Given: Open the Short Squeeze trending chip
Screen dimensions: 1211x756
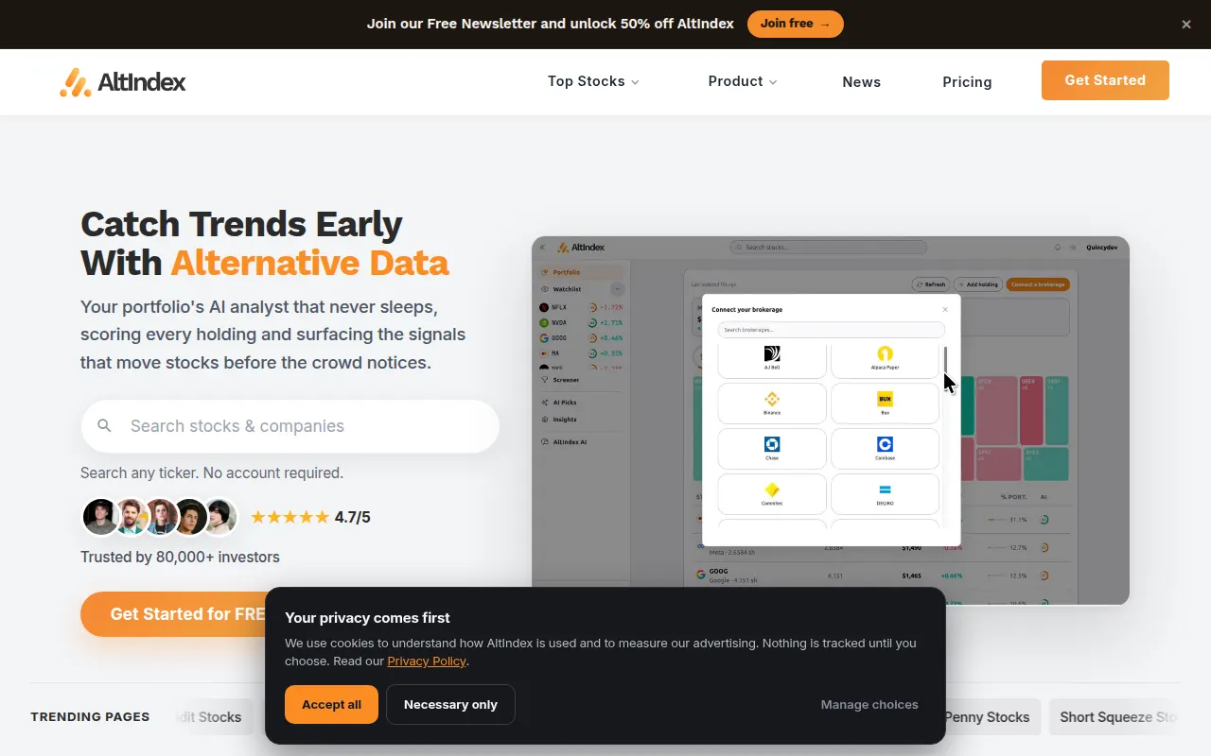Looking at the screenshot, I should 1115,717.
